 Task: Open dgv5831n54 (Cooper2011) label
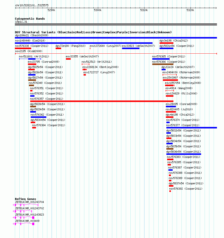pos(177,46)
